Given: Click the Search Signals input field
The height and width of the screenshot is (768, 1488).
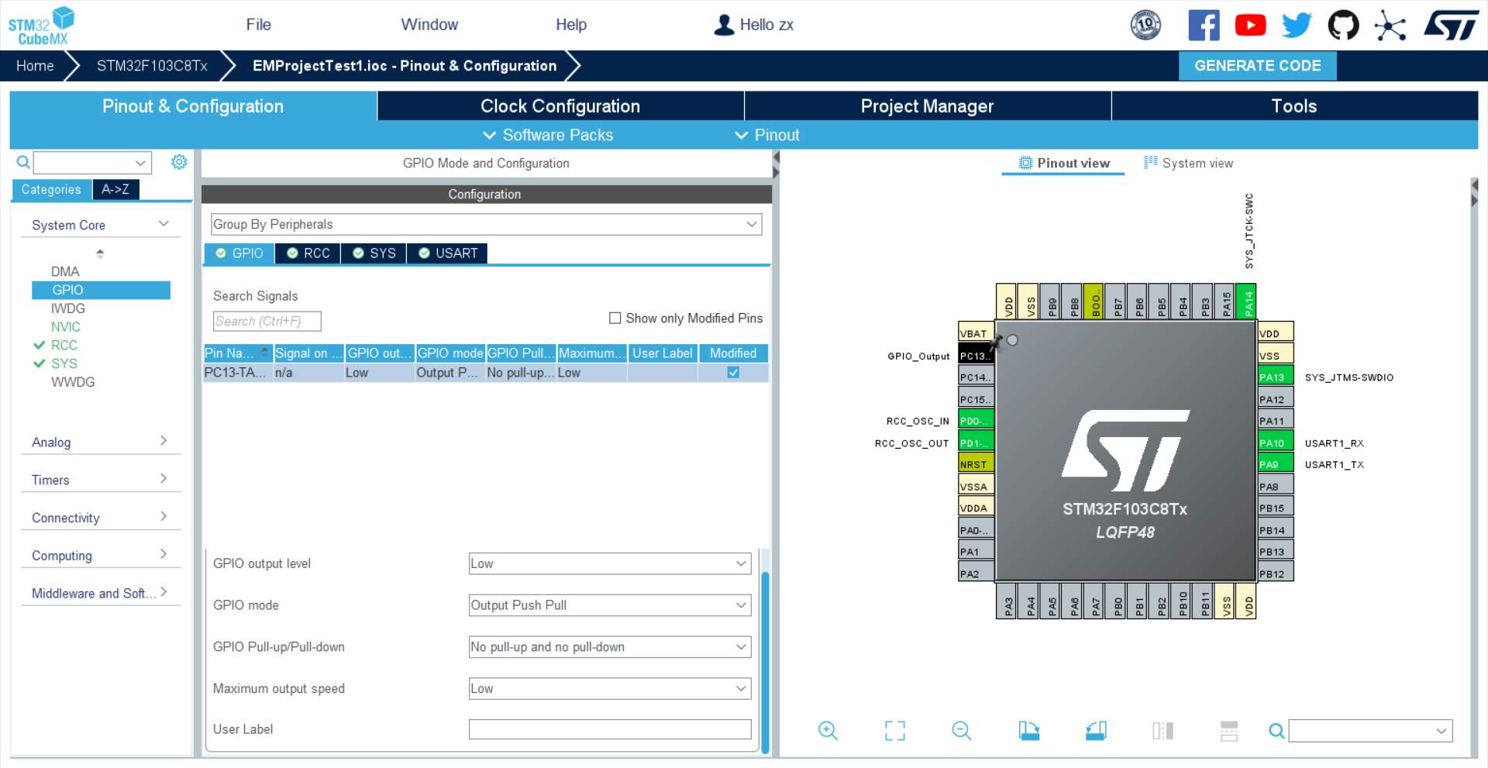Looking at the screenshot, I should coord(267,321).
